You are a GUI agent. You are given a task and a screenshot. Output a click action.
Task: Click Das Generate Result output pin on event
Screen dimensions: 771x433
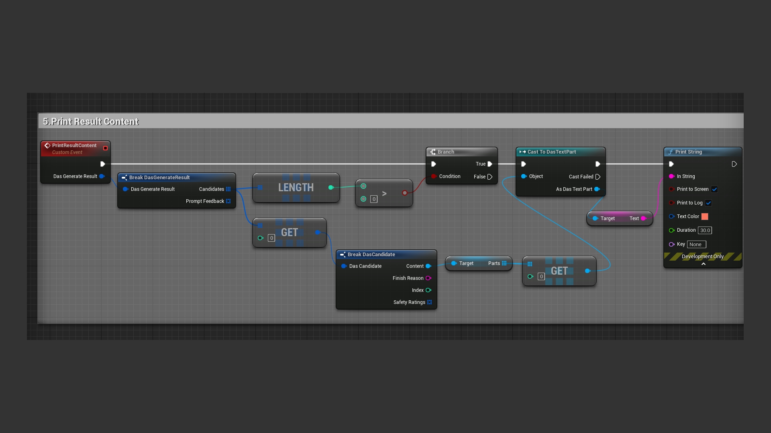[x=102, y=176]
